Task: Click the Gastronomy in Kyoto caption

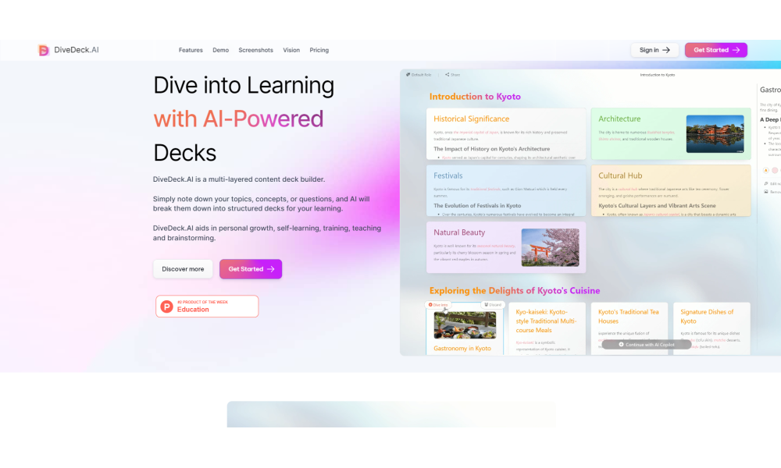Action: (462, 348)
